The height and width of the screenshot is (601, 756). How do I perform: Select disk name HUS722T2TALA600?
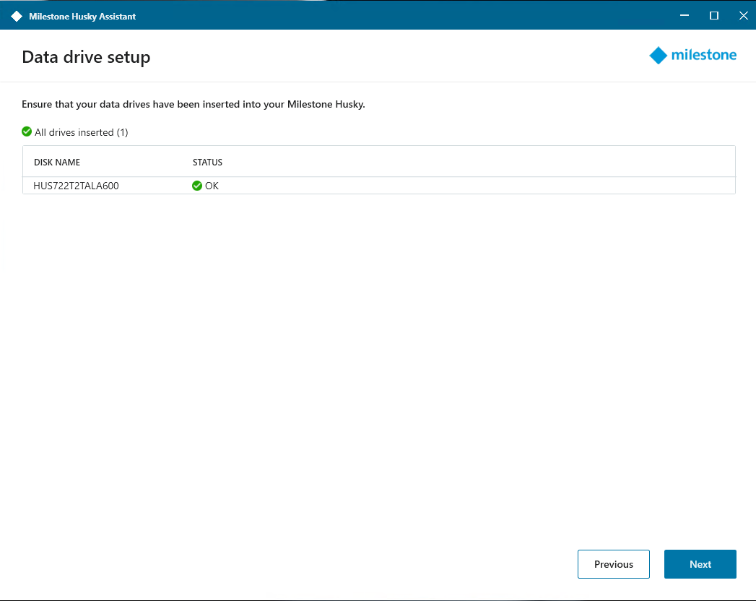click(x=76, y=186)
